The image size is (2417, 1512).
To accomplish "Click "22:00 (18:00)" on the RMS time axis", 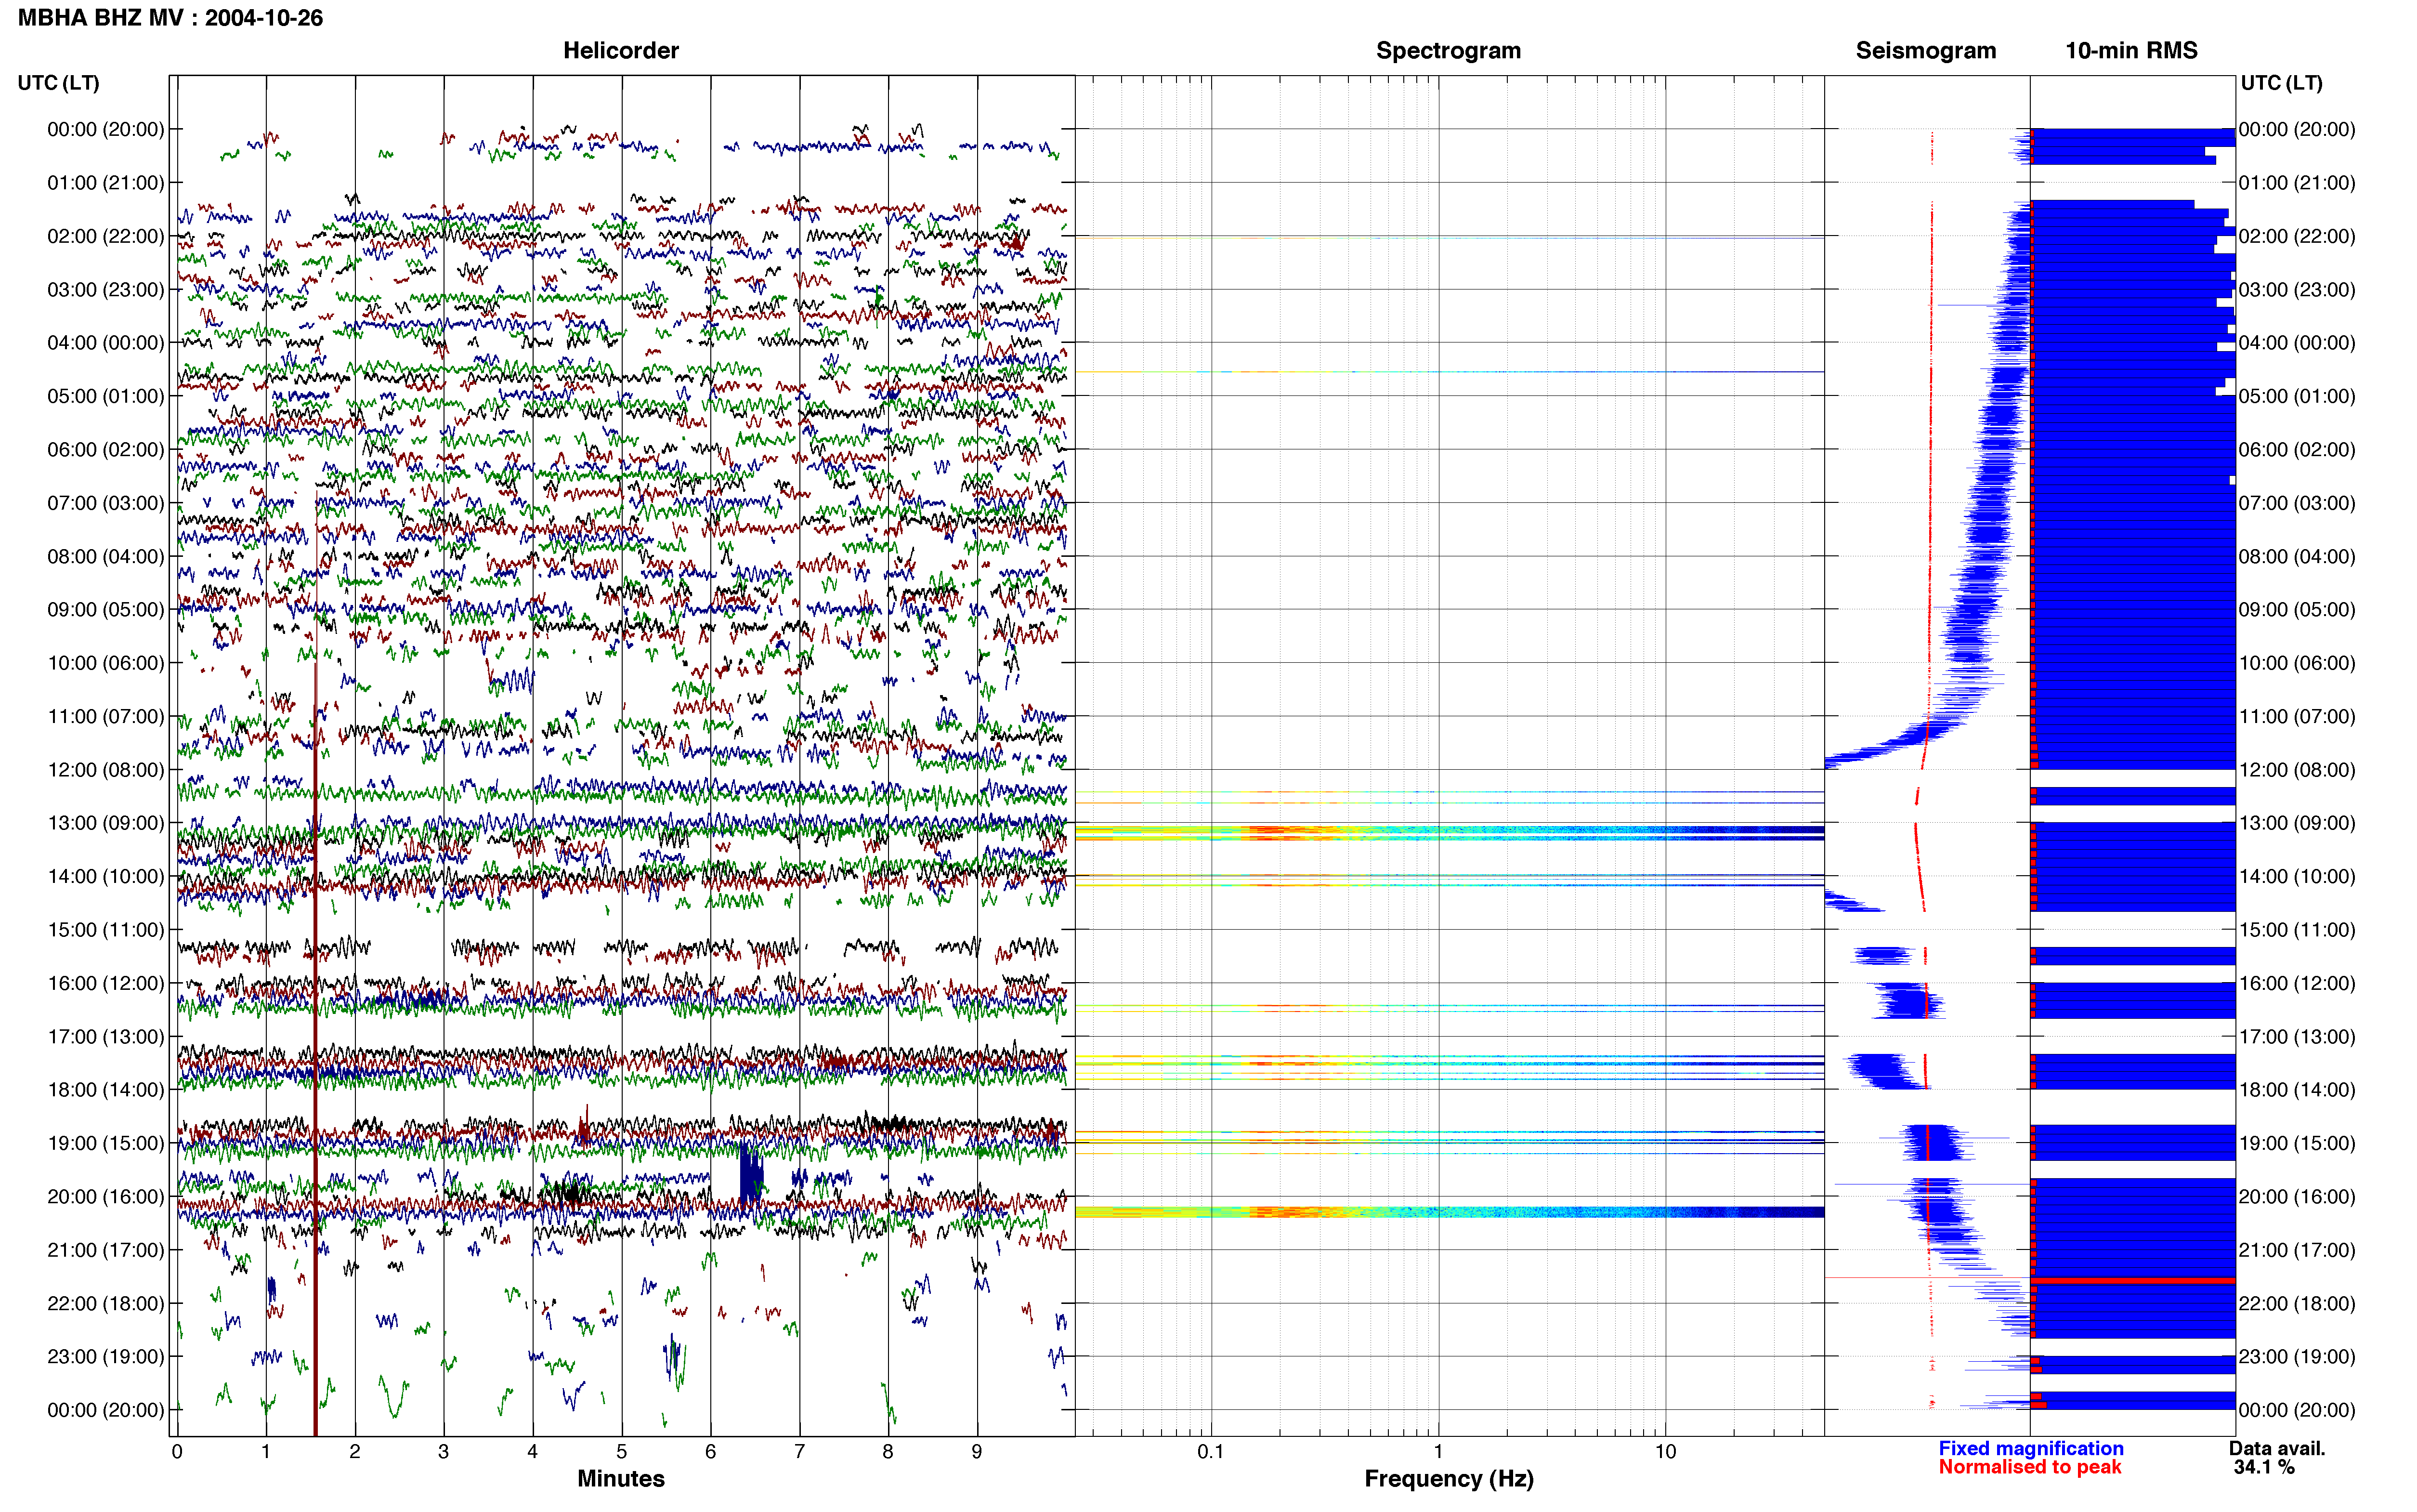I will coord(2297,1304).
